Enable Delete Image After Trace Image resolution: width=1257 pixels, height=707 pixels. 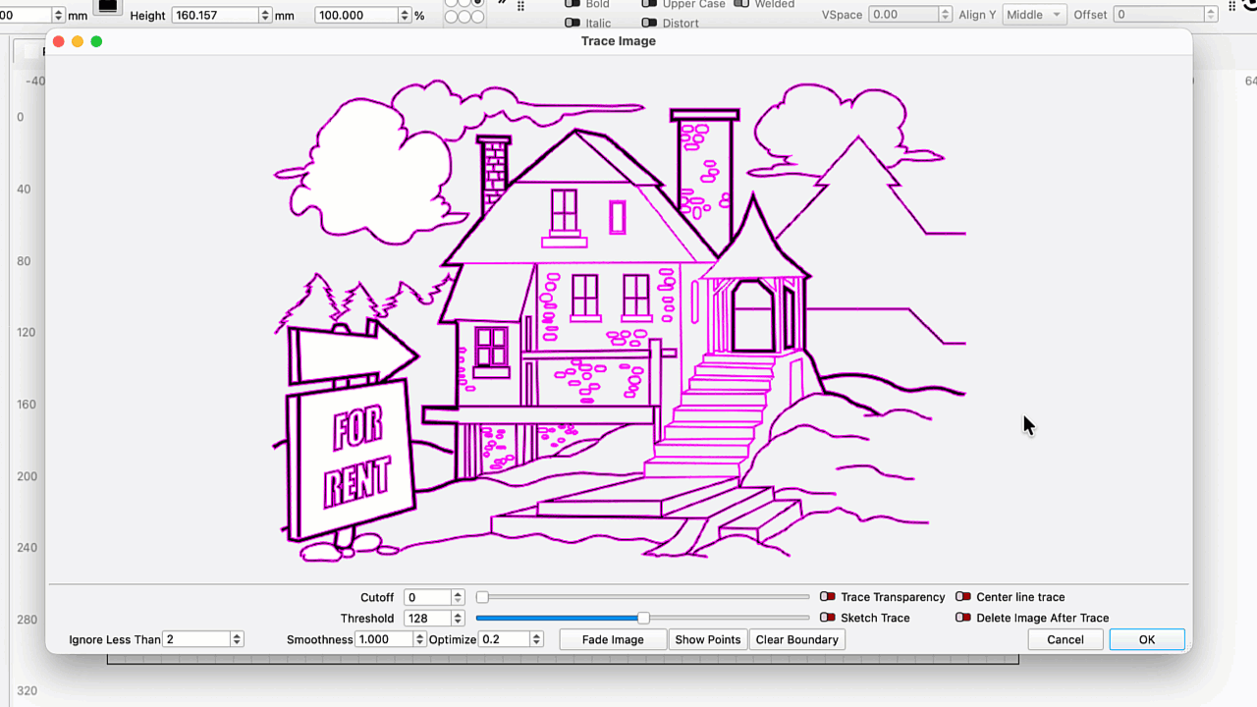(963, 618)
